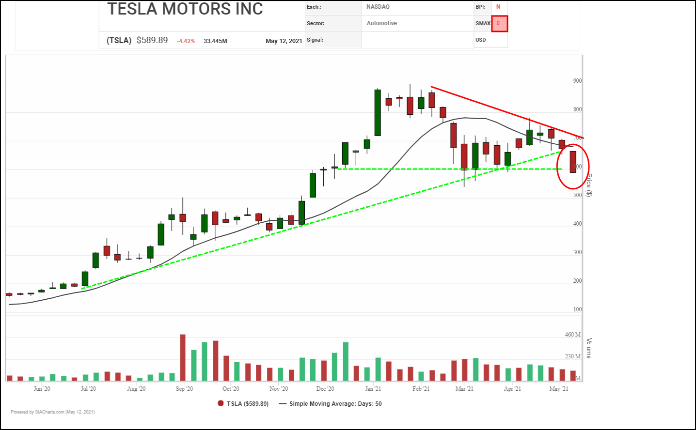696x430 pixels.
Task: Click the red TSLA legend dot
Action: 221,403
